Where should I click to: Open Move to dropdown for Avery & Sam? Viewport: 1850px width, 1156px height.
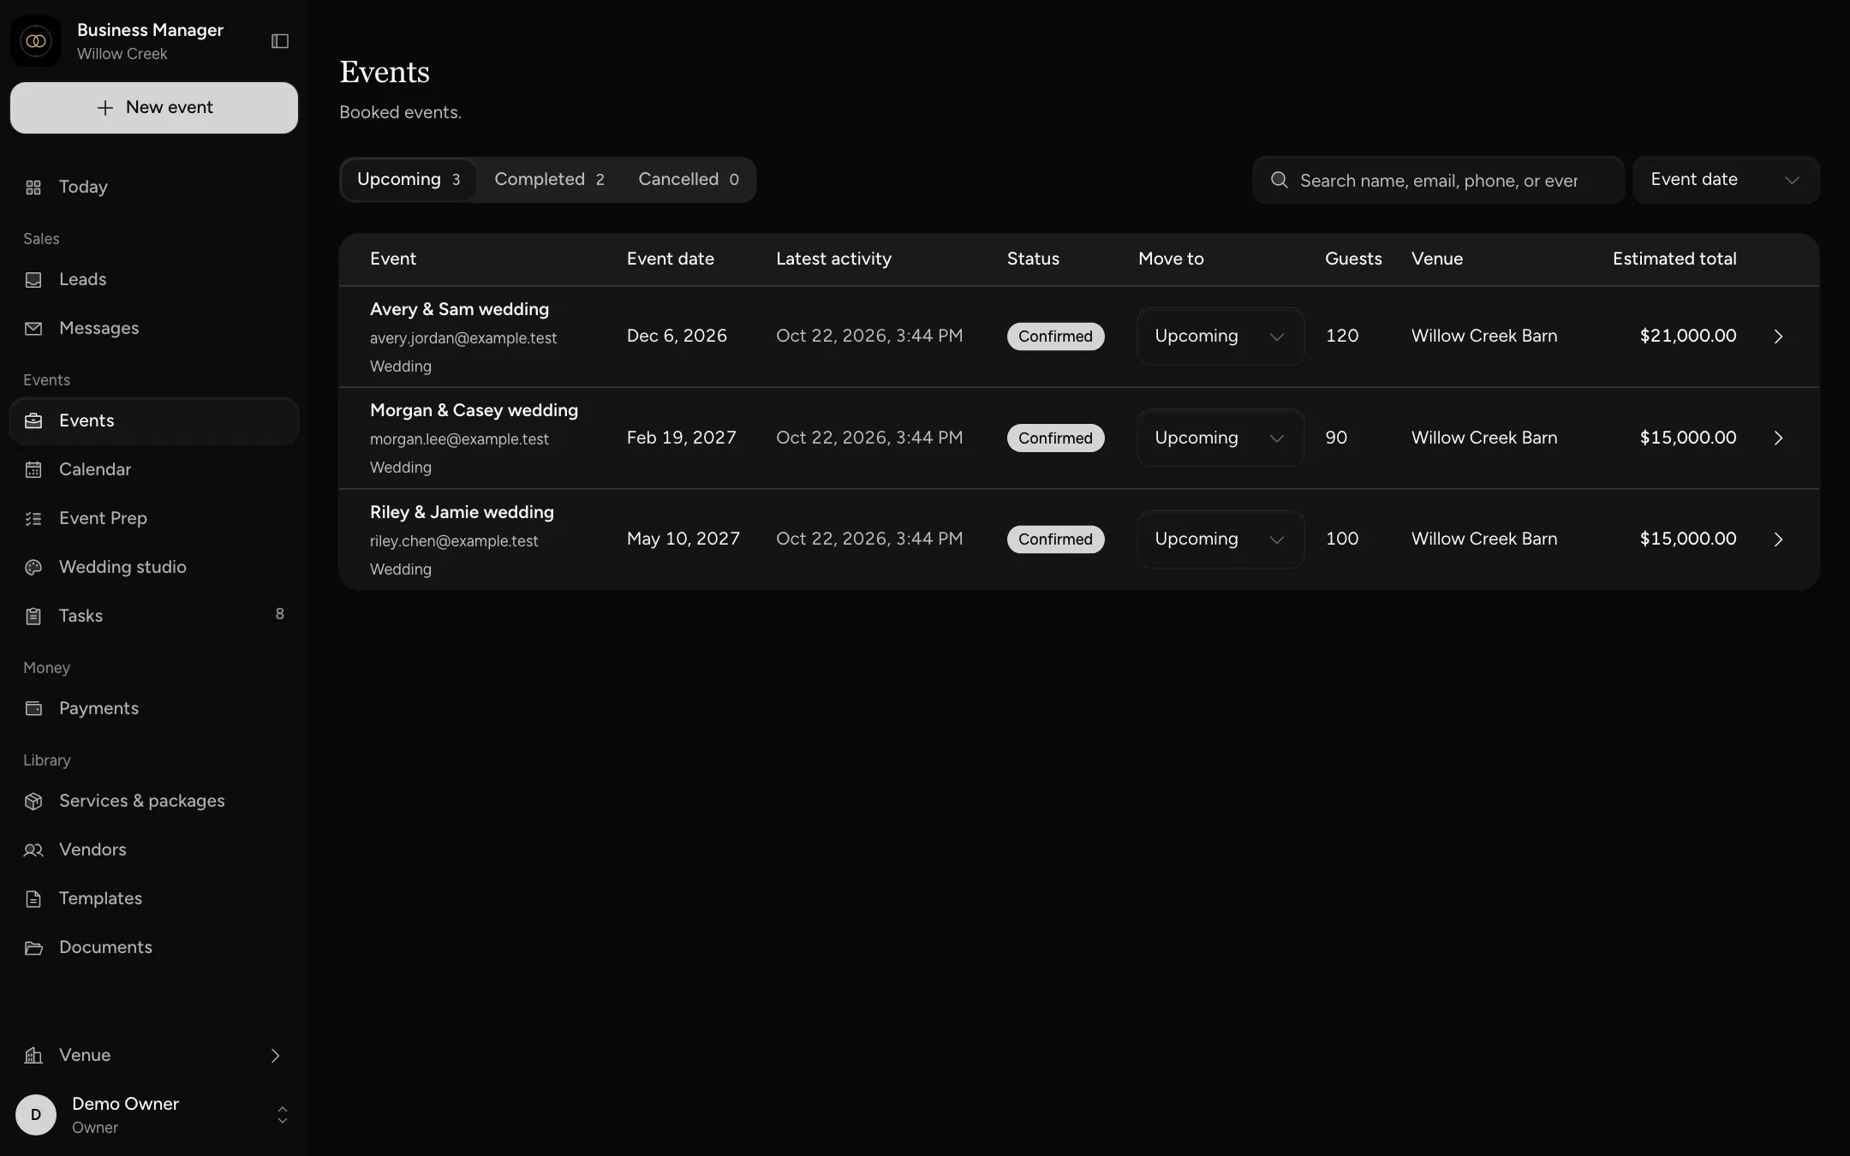1220,337
